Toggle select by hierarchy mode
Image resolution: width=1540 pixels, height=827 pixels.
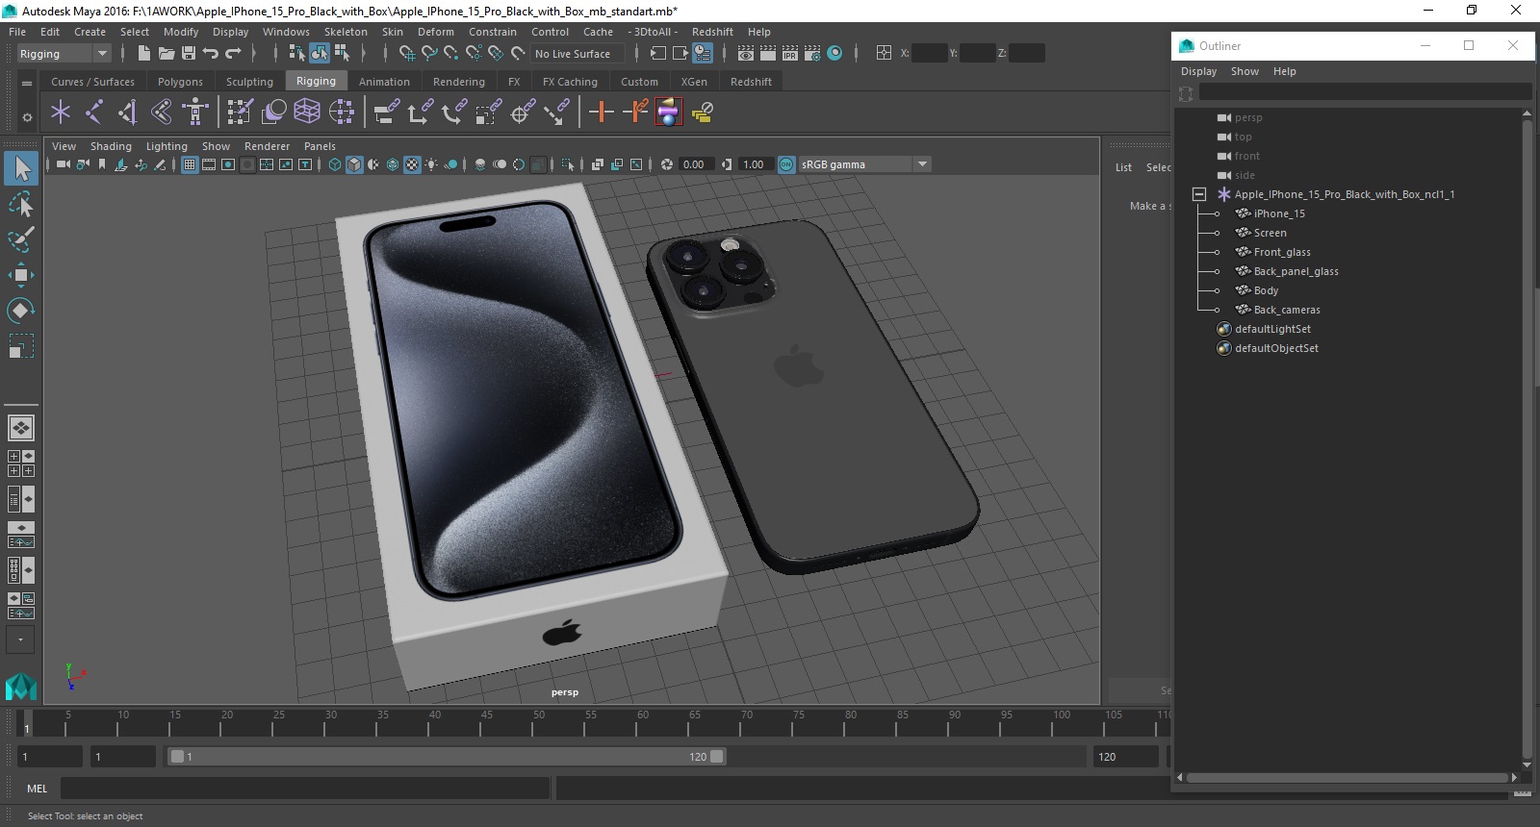297,54
